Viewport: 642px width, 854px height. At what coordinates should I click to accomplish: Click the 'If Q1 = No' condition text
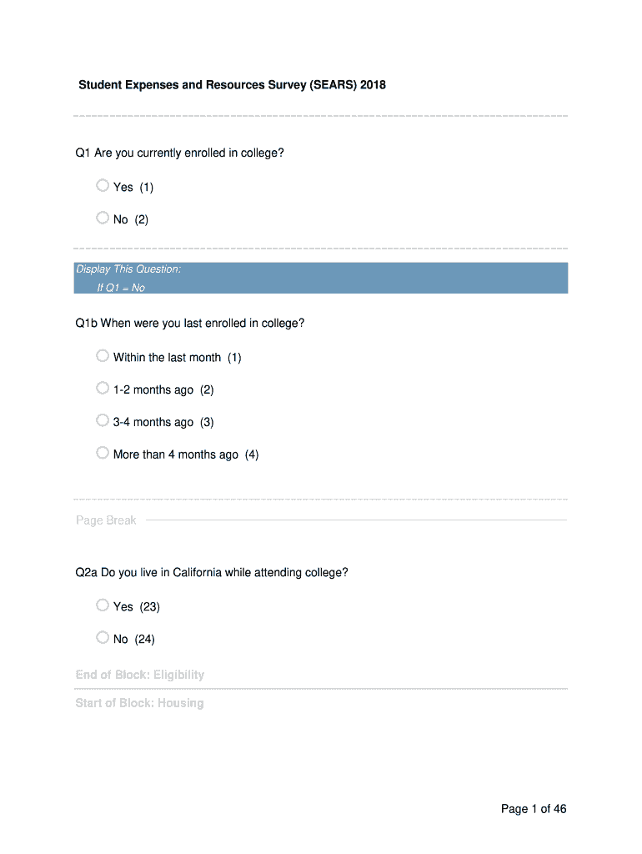pos(121,288)
